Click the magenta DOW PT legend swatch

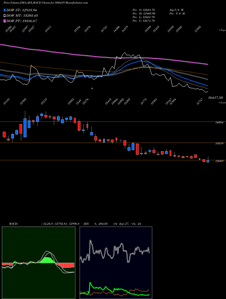5,21
